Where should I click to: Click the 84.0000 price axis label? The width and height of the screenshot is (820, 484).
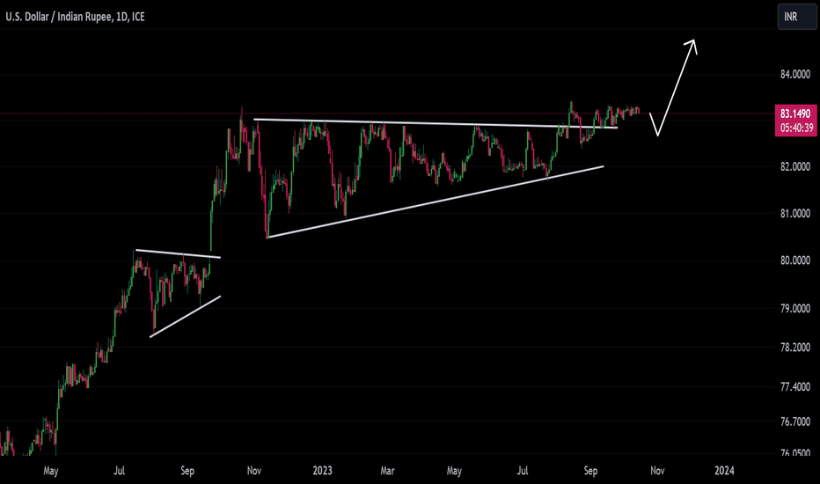pos(794,75)
